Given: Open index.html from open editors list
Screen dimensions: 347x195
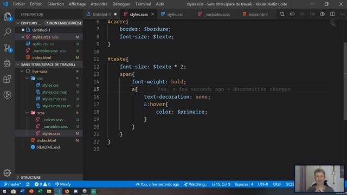Looking at the screenshot, I should [42, 57].
